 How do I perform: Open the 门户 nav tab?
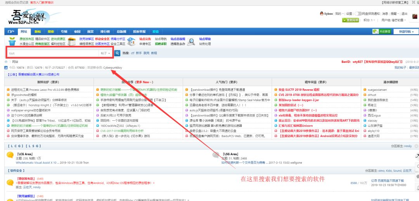click(11, 31)
